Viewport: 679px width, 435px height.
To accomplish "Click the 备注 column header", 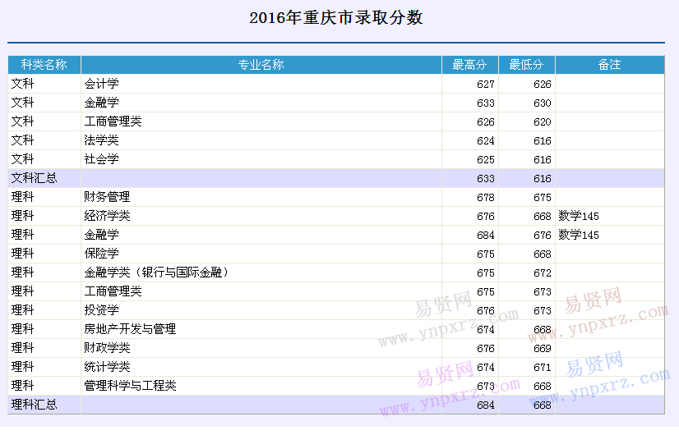I will click(x=609, y=65).
